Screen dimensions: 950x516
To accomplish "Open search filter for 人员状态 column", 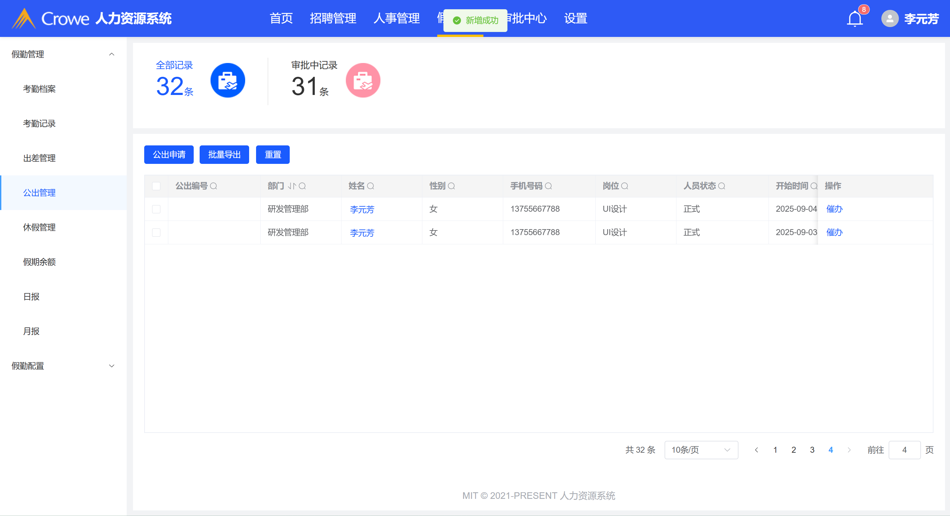I will pyautogui.click(x=722, y=186).
